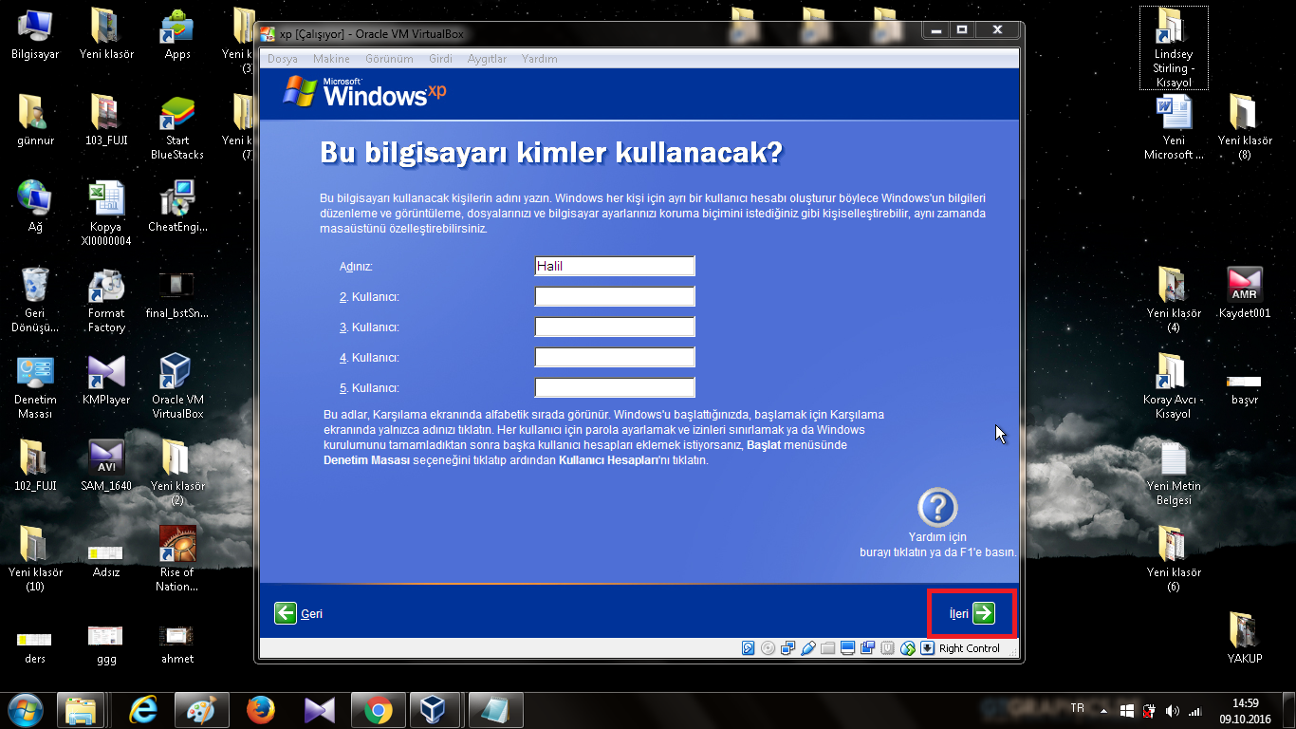Click the 4. Kullanıcı input field

(615, 357)
